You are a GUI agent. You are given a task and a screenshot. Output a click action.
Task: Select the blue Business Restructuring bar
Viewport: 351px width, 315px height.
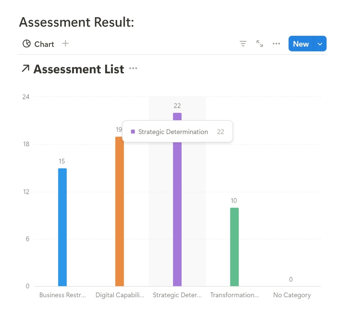(62, 227)
